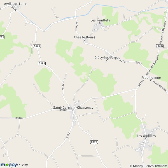Click the Prud'homme place marker

click(x=151, y=80)
